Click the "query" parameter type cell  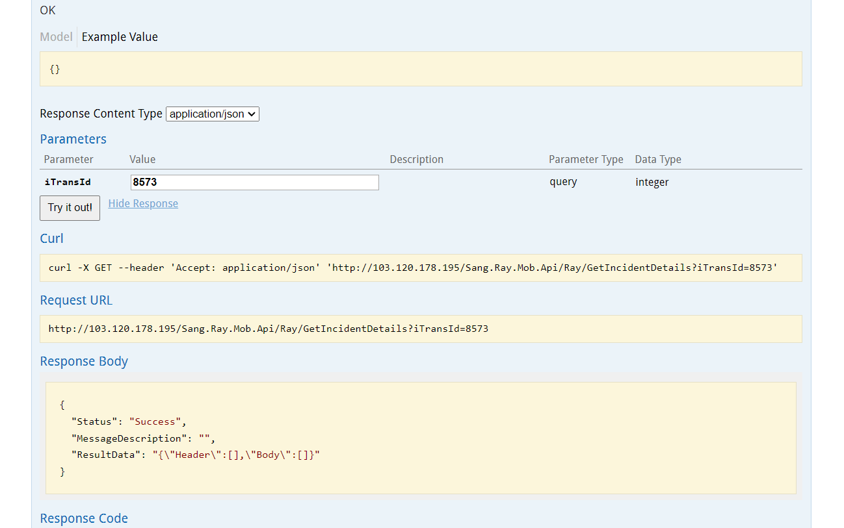(563, 182)
